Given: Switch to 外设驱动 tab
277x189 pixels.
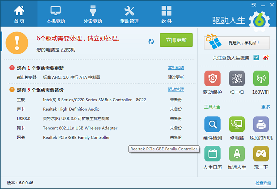Looking at the screenshot, I should click(x=93, y=14).
